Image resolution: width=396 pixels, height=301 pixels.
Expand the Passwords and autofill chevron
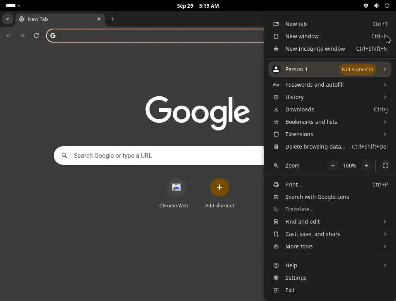point(385,85)
